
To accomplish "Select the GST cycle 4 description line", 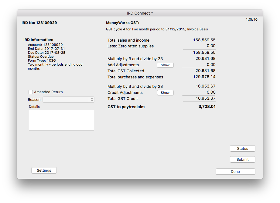I will (157, 29).
